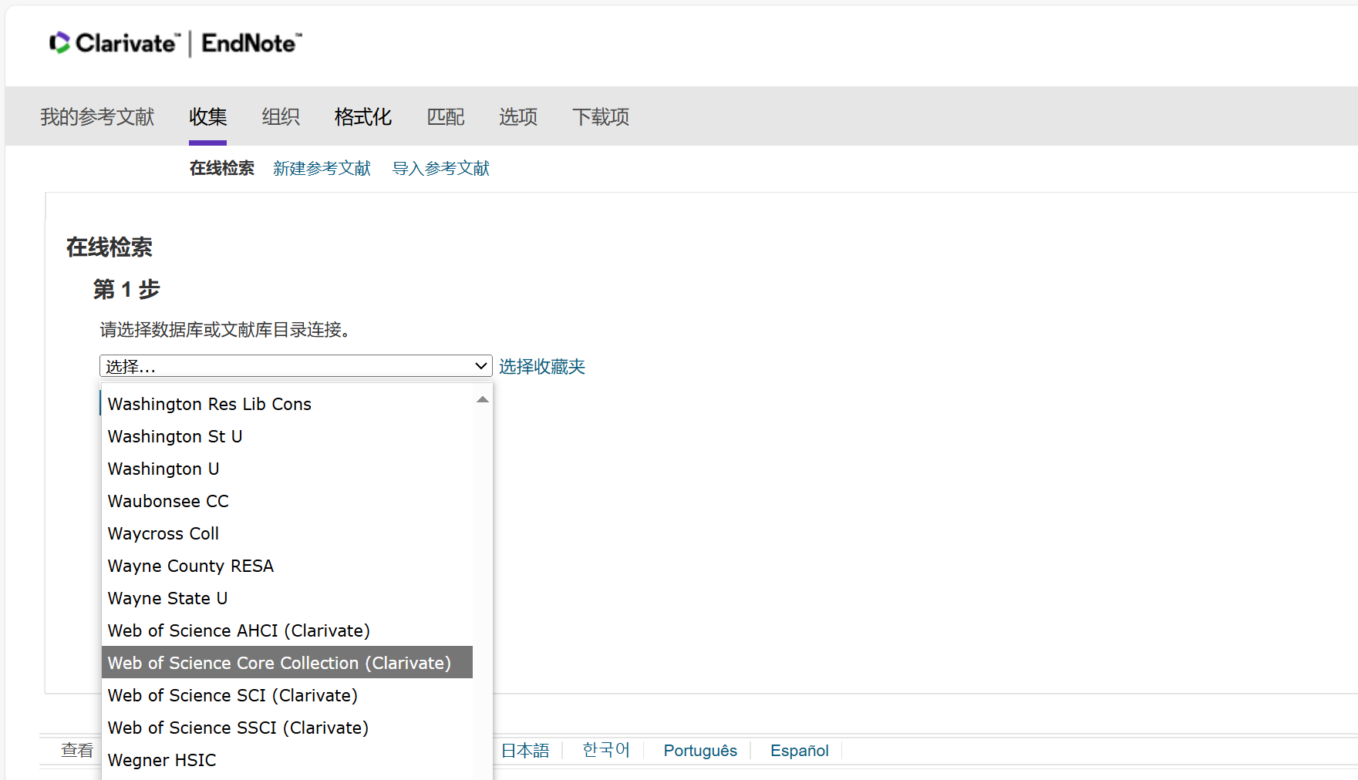Open the 组织 tab
The width and height of the screenshot is (1358, 780).
tap(281, 116)
